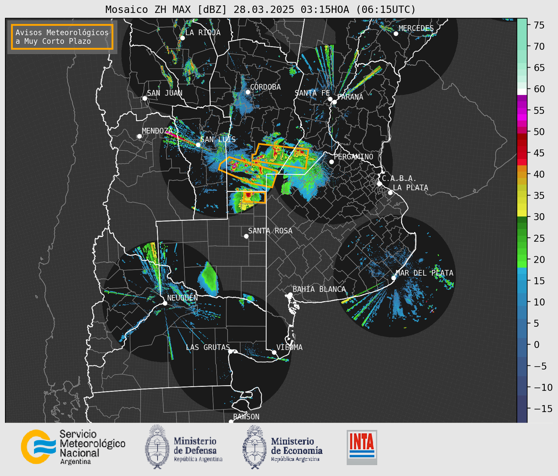Screen dimensions: 558x476
Task: Click the C.A.B.A. city marker
Action: point(379,184)
